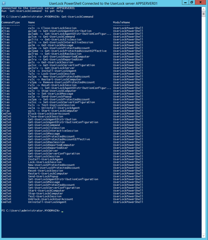Click the 'New-UserLockProtectedAccount' cmdlet name

tap(51, 165)
